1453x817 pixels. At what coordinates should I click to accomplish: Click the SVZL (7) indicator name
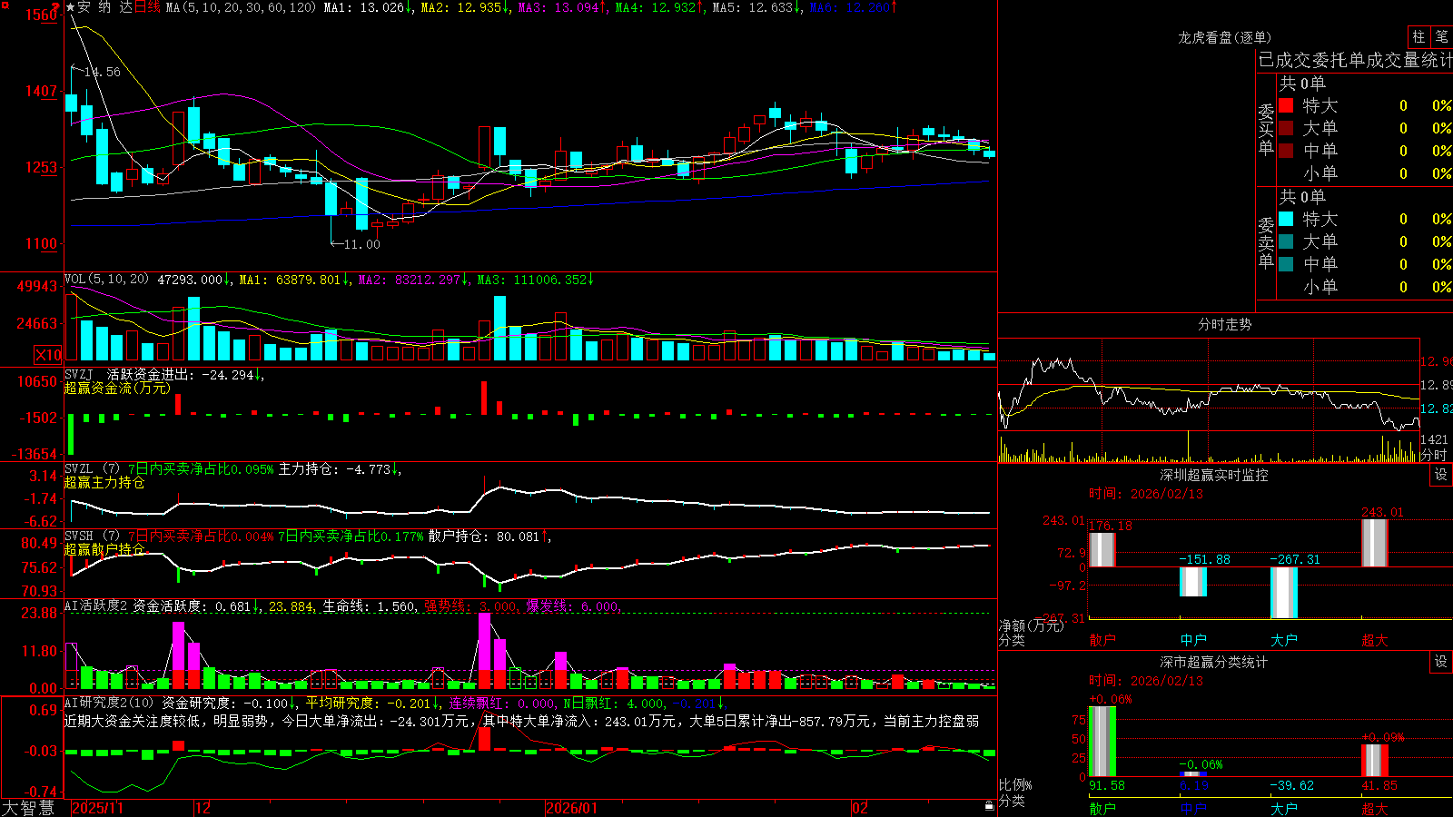[92, 469]
